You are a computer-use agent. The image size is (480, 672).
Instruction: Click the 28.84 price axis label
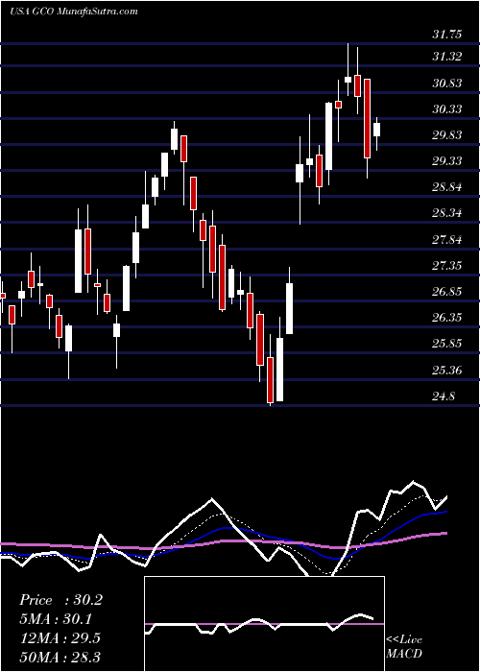point(447,187)
